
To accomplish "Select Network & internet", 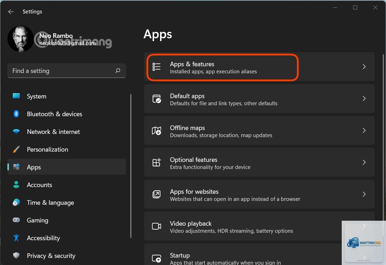I will pyautogui.click(x=67, y=131).
